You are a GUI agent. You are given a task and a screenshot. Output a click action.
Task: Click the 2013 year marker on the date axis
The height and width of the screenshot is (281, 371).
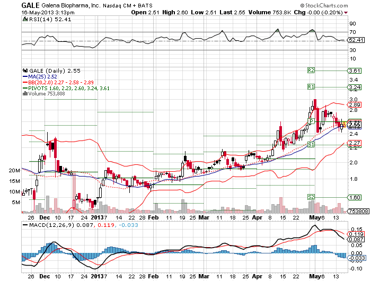(96, 217)
